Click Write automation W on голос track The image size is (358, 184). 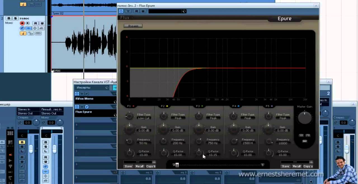[x=42, y=23]
